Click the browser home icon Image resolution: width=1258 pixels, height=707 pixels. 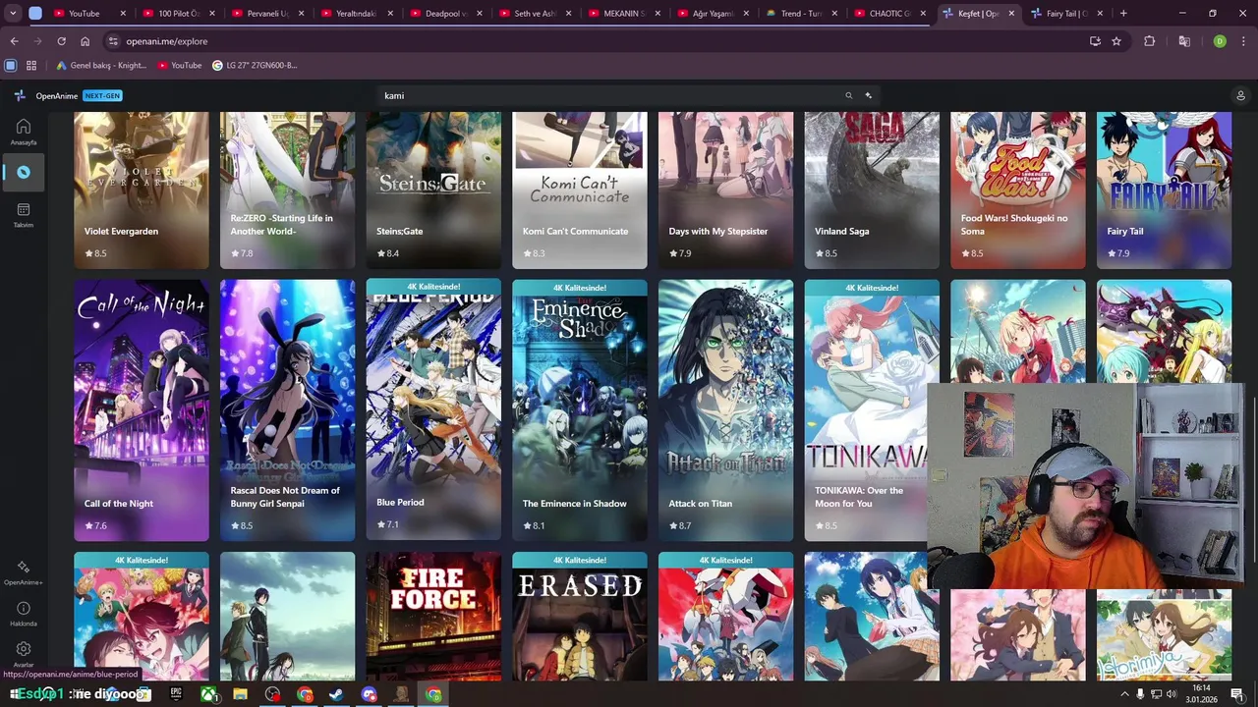click(85, 41)
